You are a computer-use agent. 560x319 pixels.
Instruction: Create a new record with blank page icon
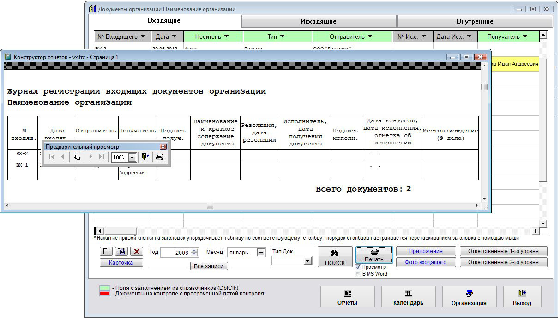click(106, 252)
